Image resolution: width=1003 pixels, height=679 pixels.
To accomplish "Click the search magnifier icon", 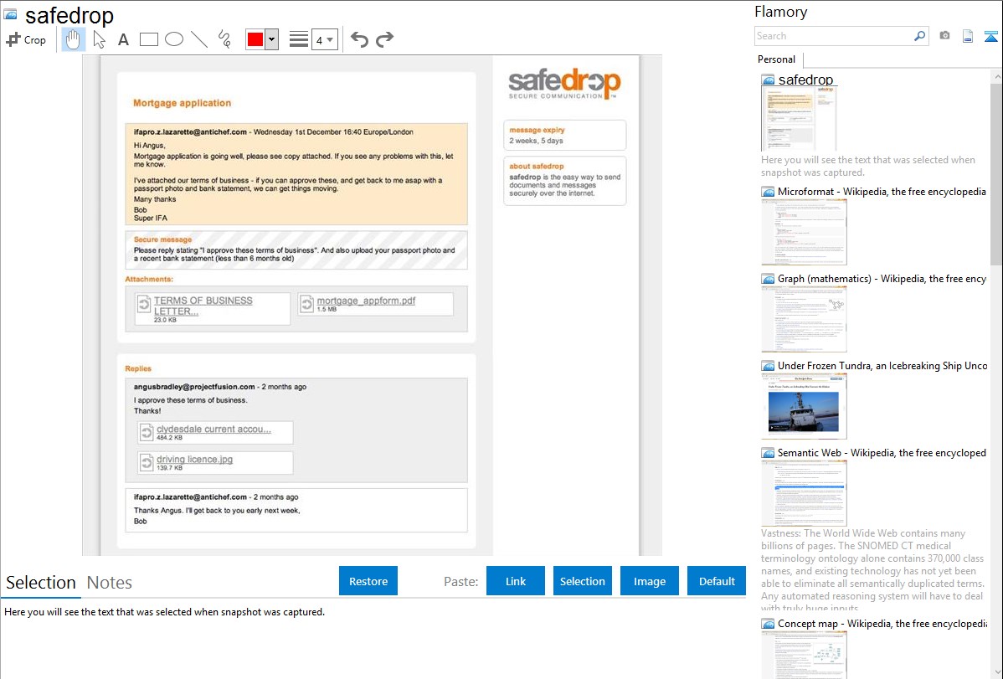I will [920, 36].
